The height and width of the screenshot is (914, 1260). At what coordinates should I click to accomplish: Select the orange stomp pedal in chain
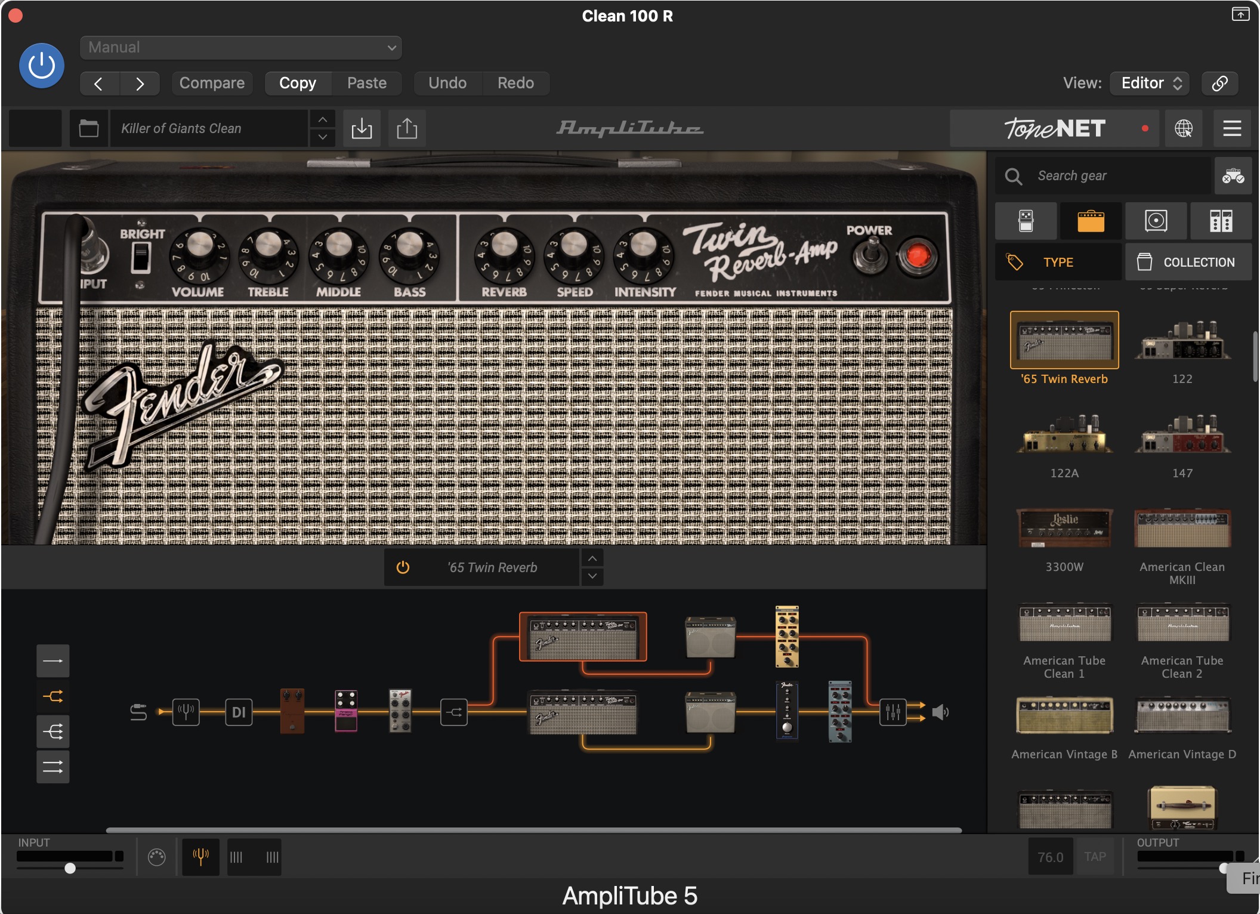pyautogui.click(x=292, y=711)
